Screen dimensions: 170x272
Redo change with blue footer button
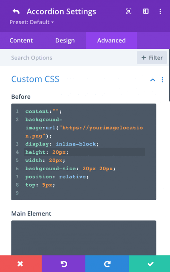pyautogui.click(x=107, y=264)
